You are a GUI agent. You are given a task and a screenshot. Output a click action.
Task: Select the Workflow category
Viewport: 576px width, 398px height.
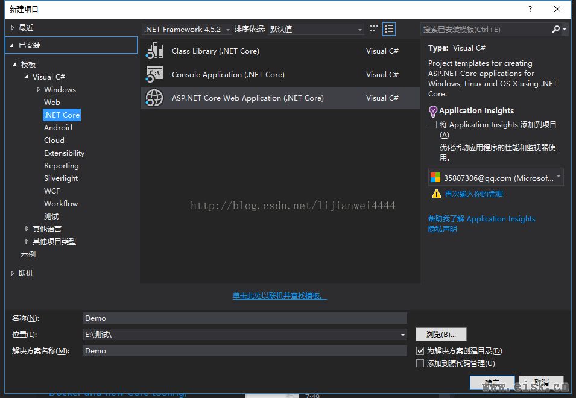click(61, 203)
